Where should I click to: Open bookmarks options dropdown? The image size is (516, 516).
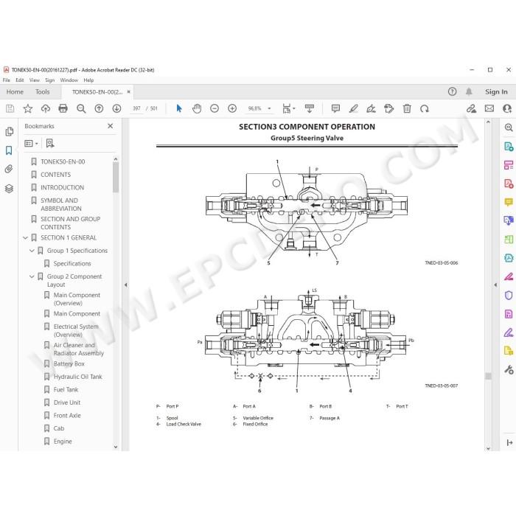pyautogui.click(x=31, y=144)
